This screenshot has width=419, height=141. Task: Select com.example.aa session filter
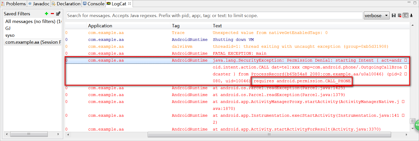tap(33, 42)
